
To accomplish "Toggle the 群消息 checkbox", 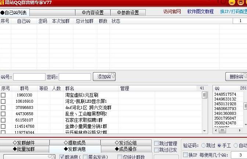I will (62, 157).
